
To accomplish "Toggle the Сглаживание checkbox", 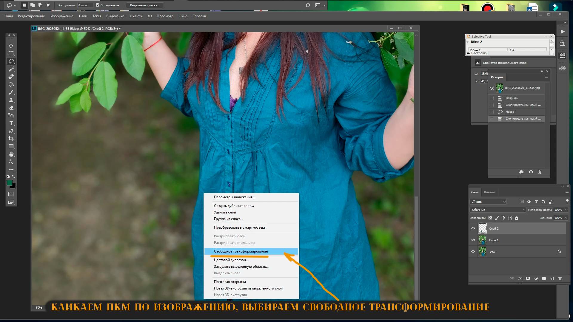I will [98, 5].
